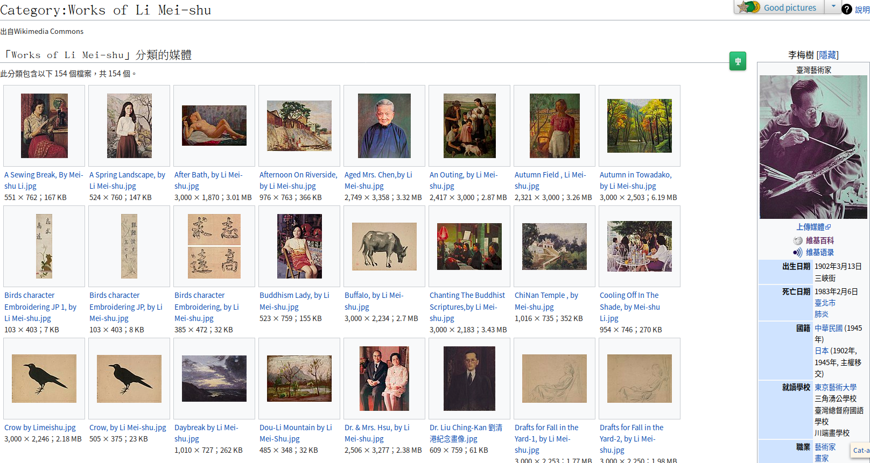Open the 說明 help link
The width and height of the screenshot is (870, 463).
coord(862,10)
